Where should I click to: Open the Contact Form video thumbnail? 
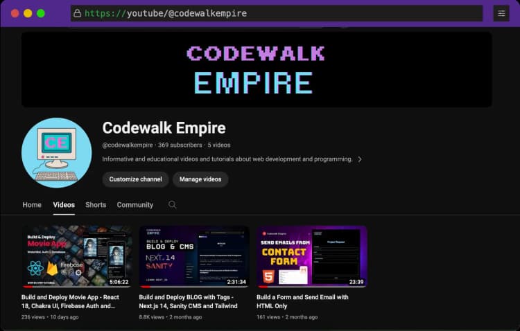click(311, 256)
